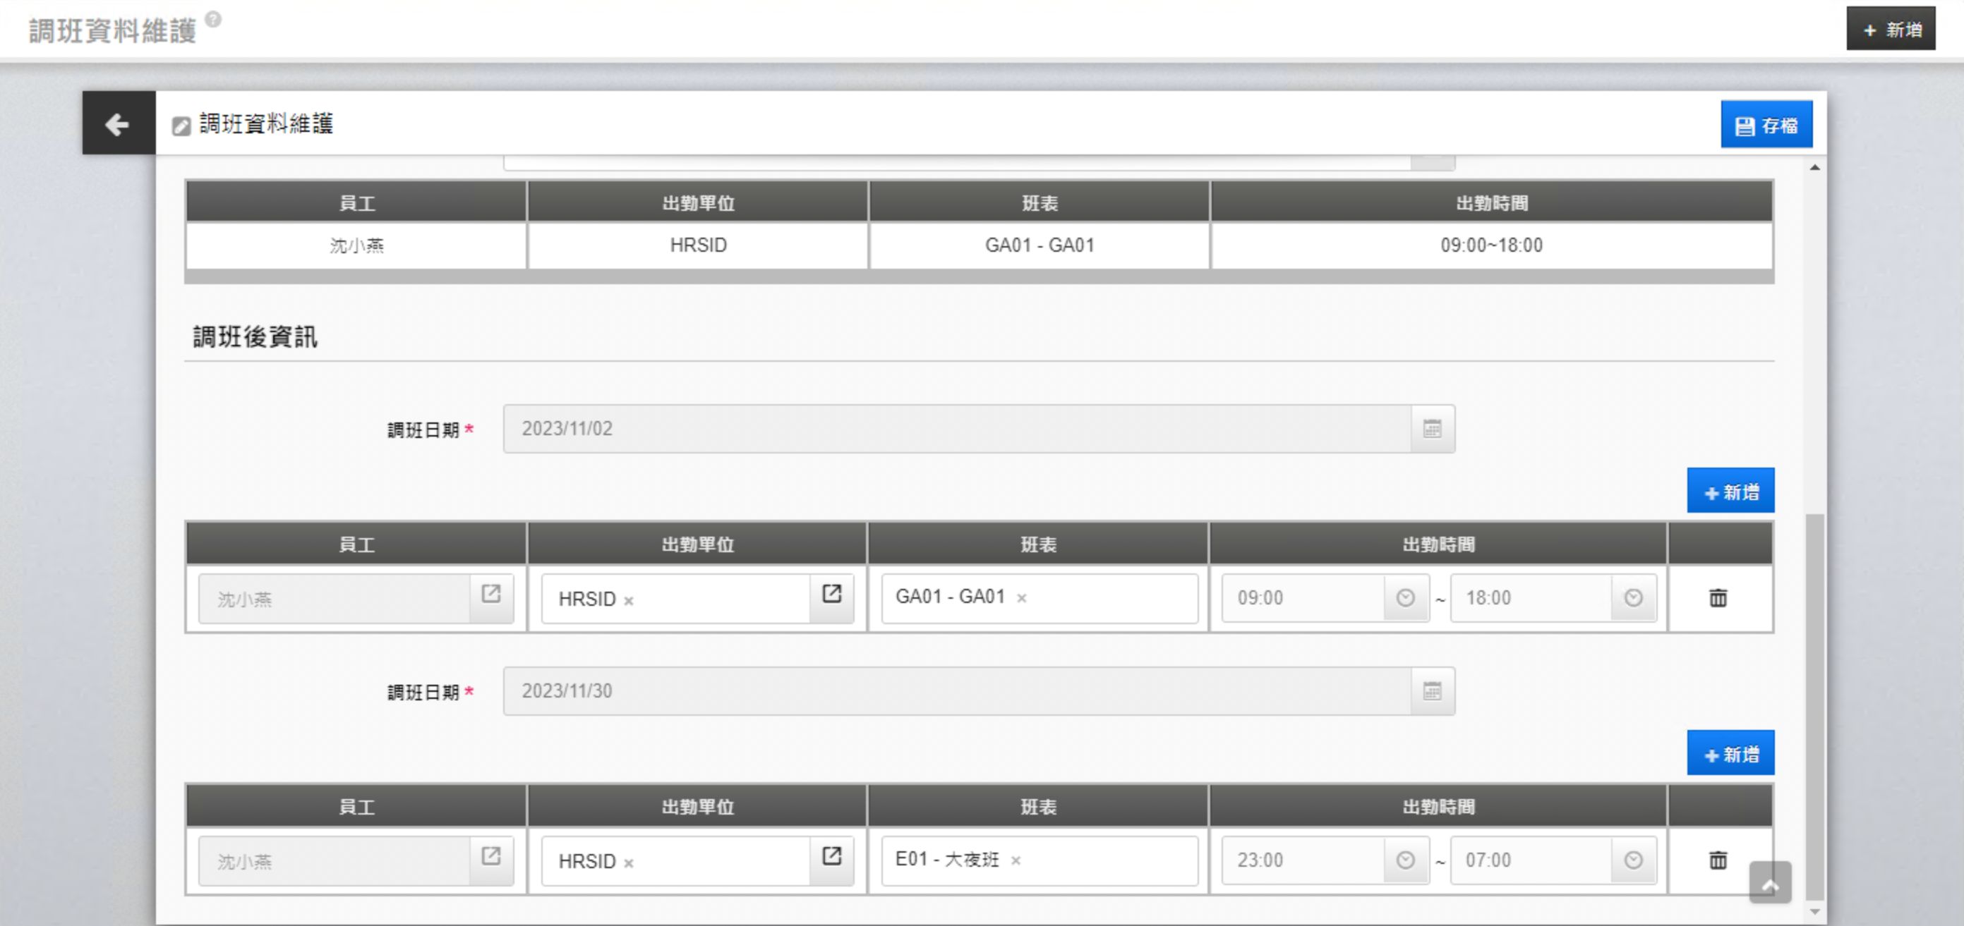Click the back arrow button

pyautogui.click(x=118, y=123)
